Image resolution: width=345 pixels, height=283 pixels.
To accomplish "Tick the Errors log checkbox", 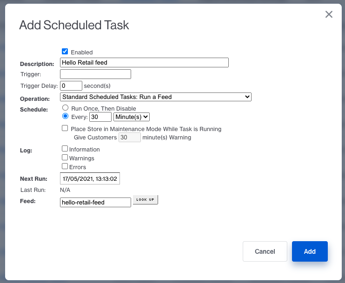I will tap(65, 166).
